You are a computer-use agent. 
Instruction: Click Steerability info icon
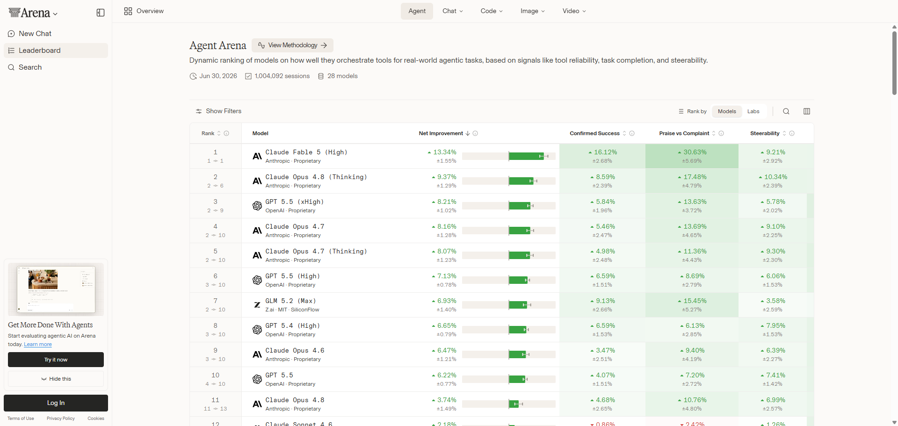[x=792, y=133]
